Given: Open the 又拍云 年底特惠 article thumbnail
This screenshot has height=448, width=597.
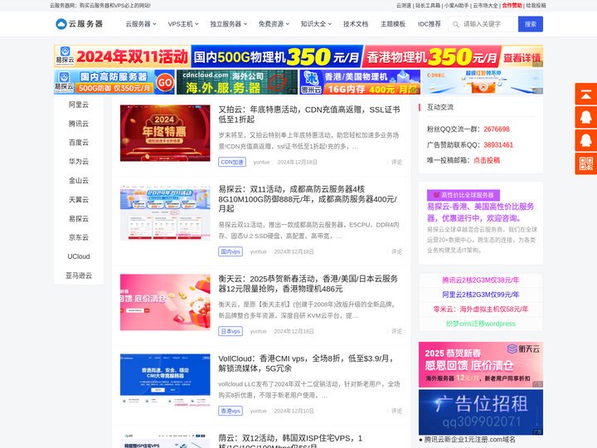Looking at the screenshot, I should coord(165,133).
